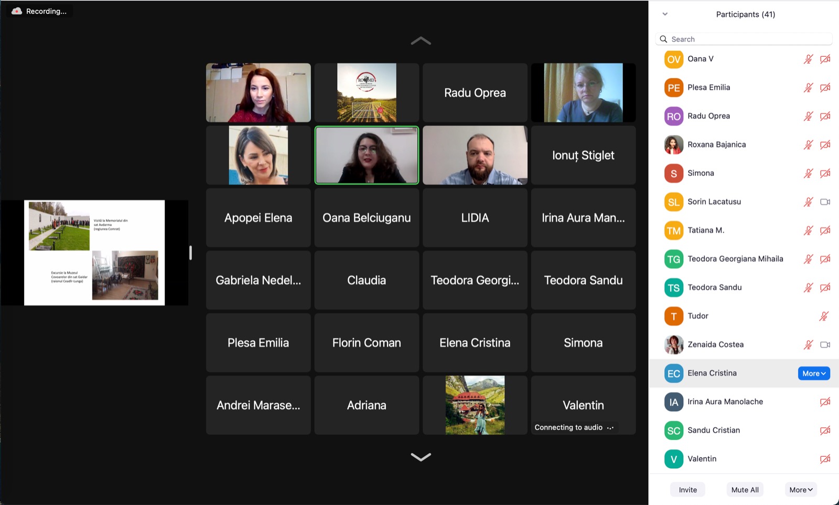Go to next gallery page down arrow
The width and height of the screenshot is (839, 505).
point(421,457)
